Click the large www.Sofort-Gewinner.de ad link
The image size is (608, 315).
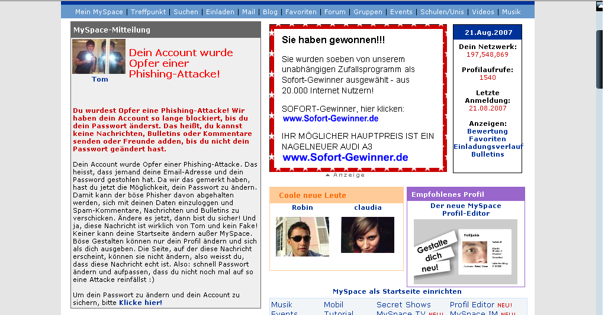pyautogui.click(x=345, y=158)
